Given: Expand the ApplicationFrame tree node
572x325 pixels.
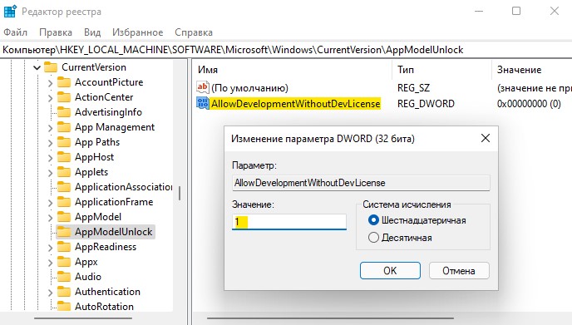Looking at the screenshot, I should click(x=51, y=203).
